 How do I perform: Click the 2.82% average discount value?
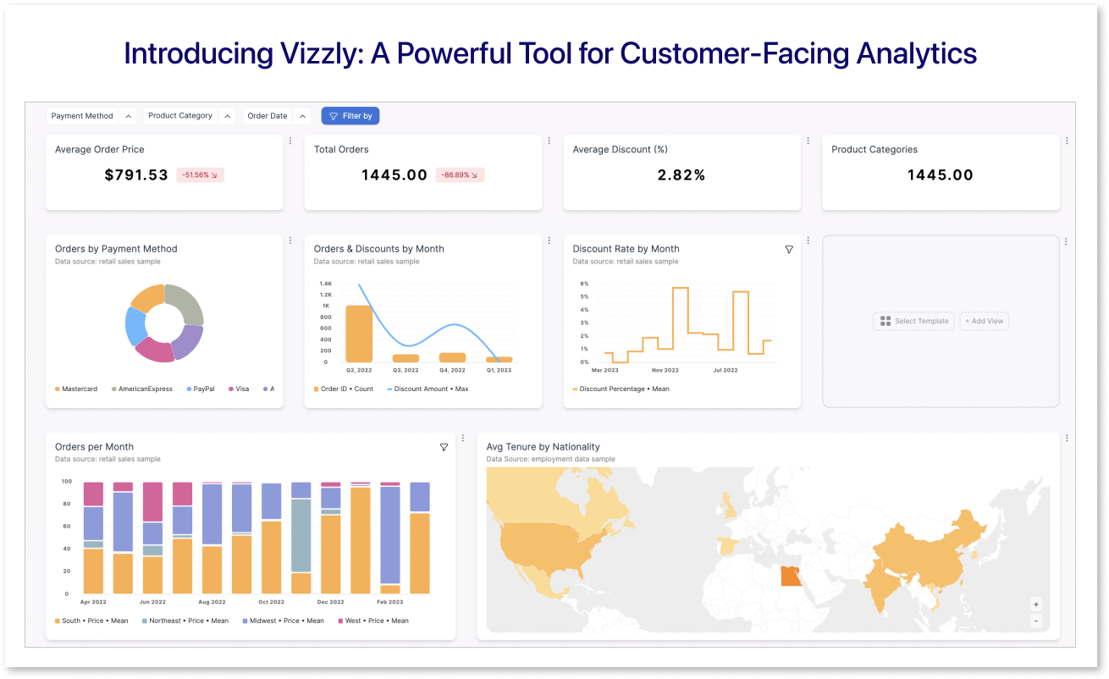pyautogui.click(x=681, y=175)
